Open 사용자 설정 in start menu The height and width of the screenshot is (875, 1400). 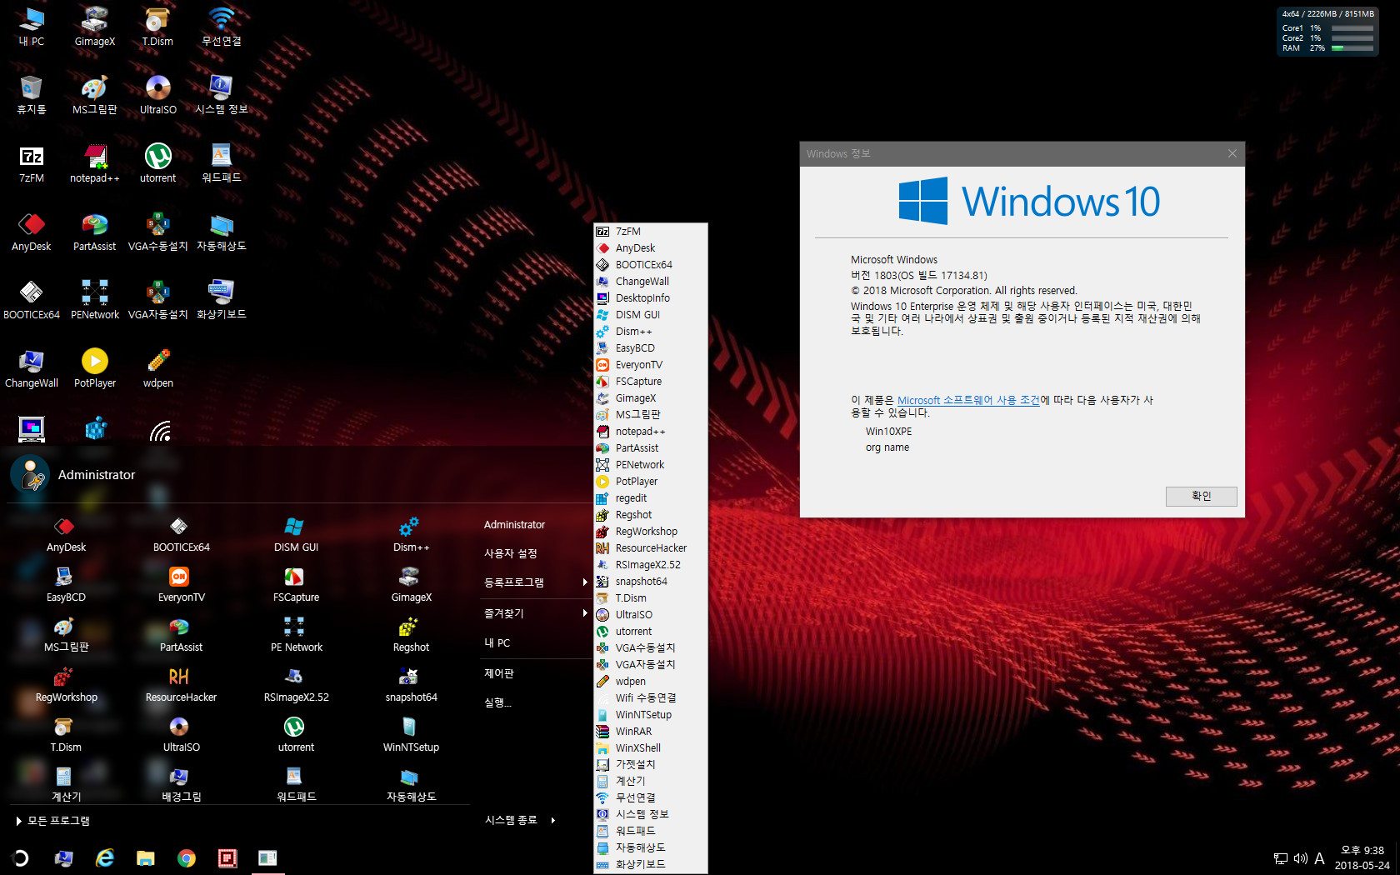[510, 553]
